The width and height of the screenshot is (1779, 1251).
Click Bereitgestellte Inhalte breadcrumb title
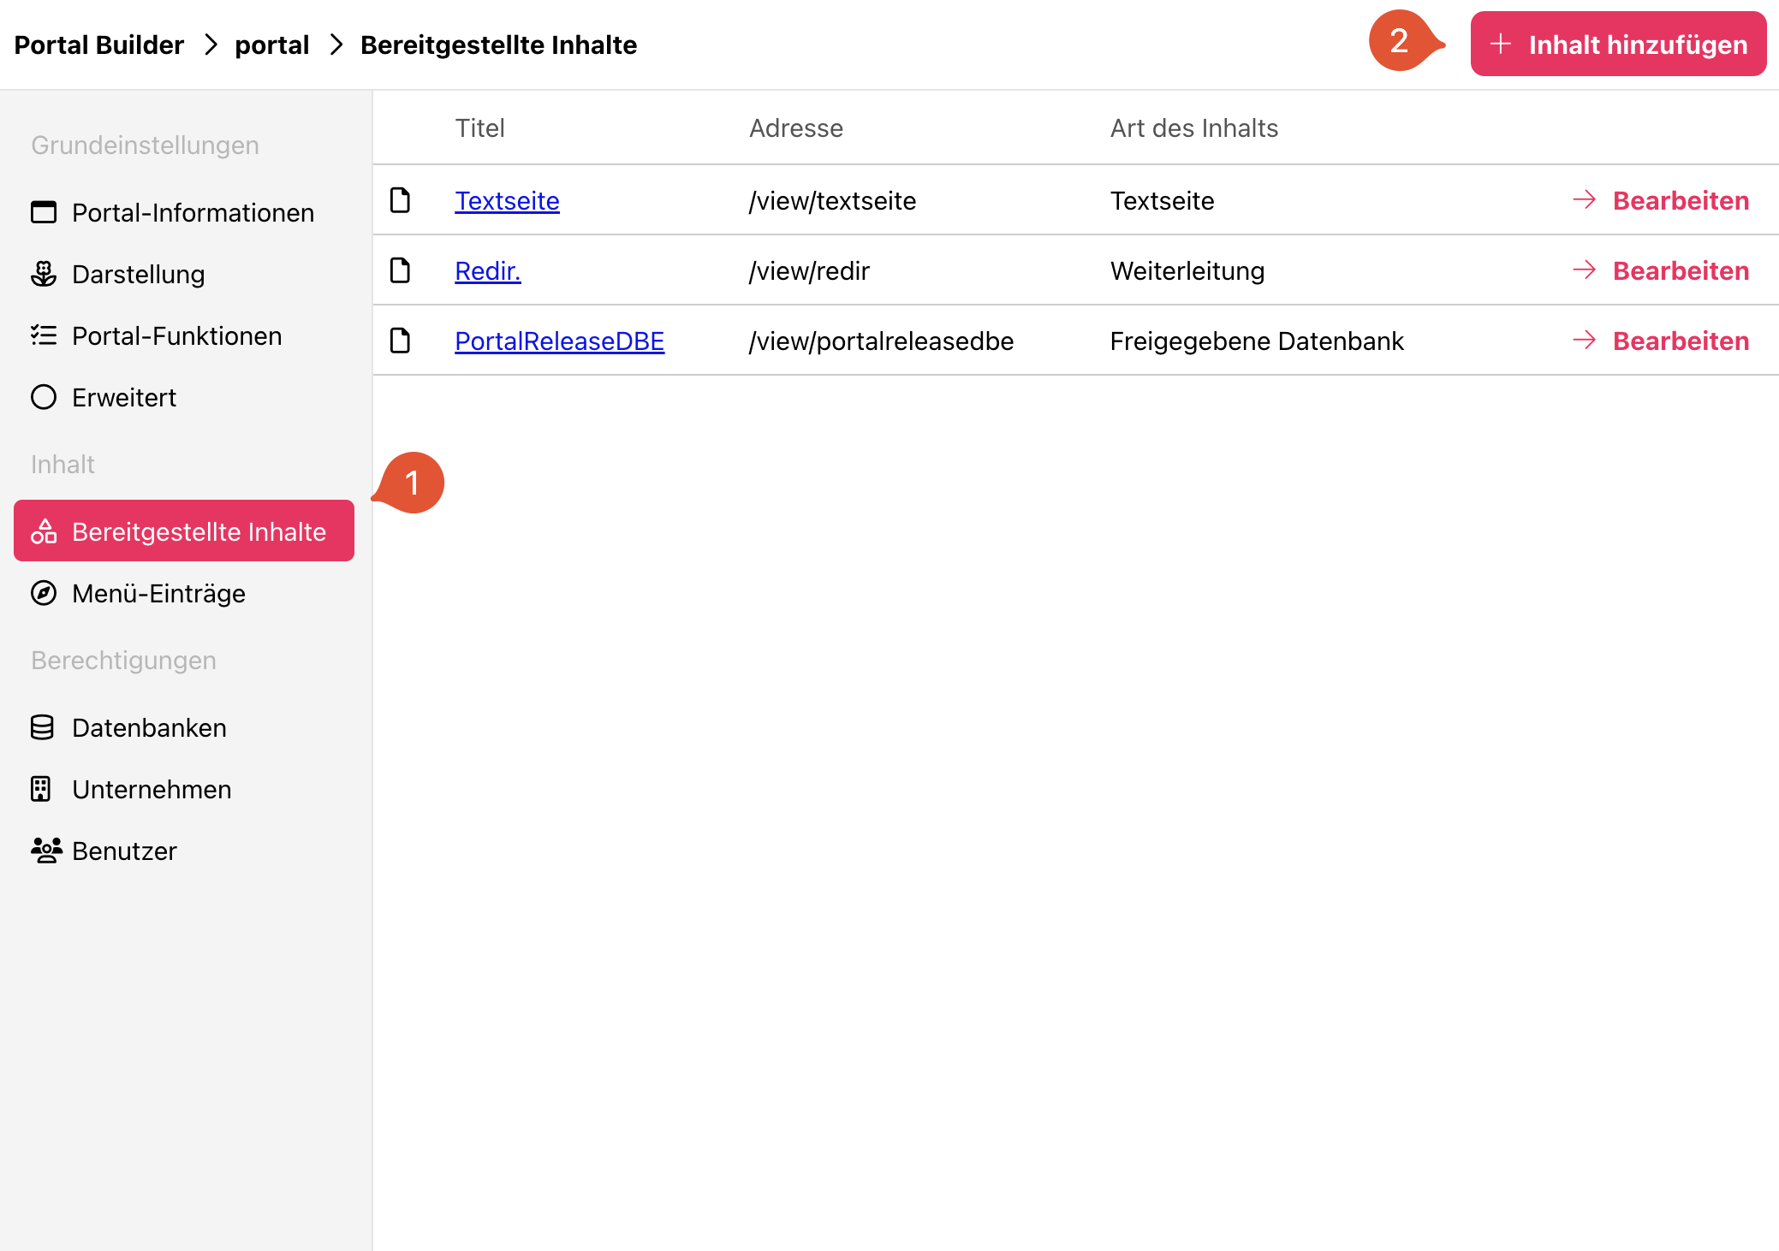coord(498,44)
